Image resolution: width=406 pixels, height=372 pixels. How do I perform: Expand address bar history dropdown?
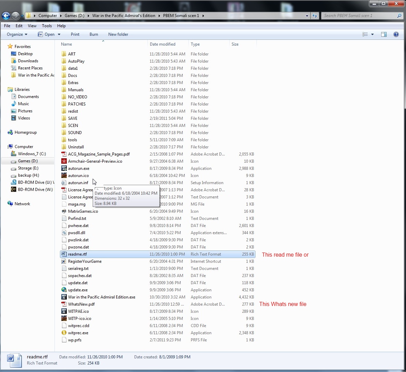pos(307,16)
